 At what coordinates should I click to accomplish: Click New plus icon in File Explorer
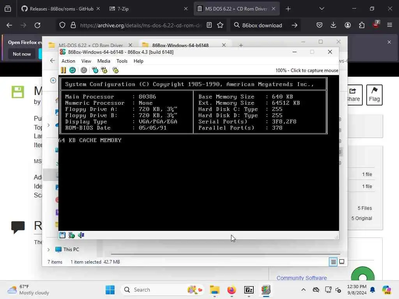pos(53,80)
